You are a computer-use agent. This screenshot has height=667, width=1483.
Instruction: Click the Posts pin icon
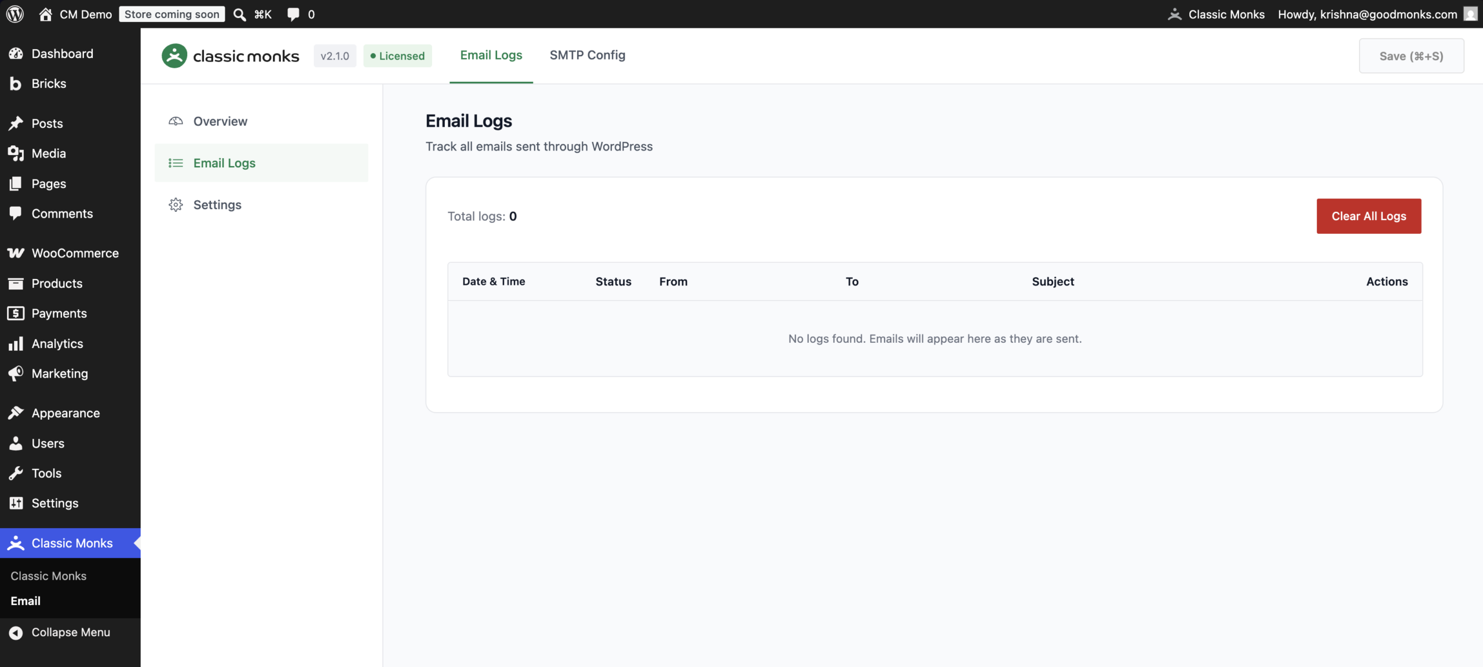pyautogui.click(x=16, y=123)
